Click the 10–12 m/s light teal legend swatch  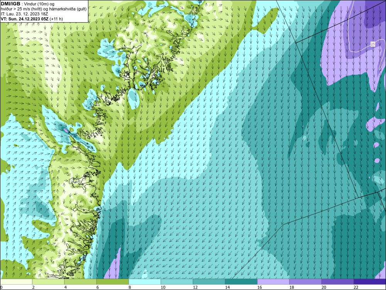[177, 282]
